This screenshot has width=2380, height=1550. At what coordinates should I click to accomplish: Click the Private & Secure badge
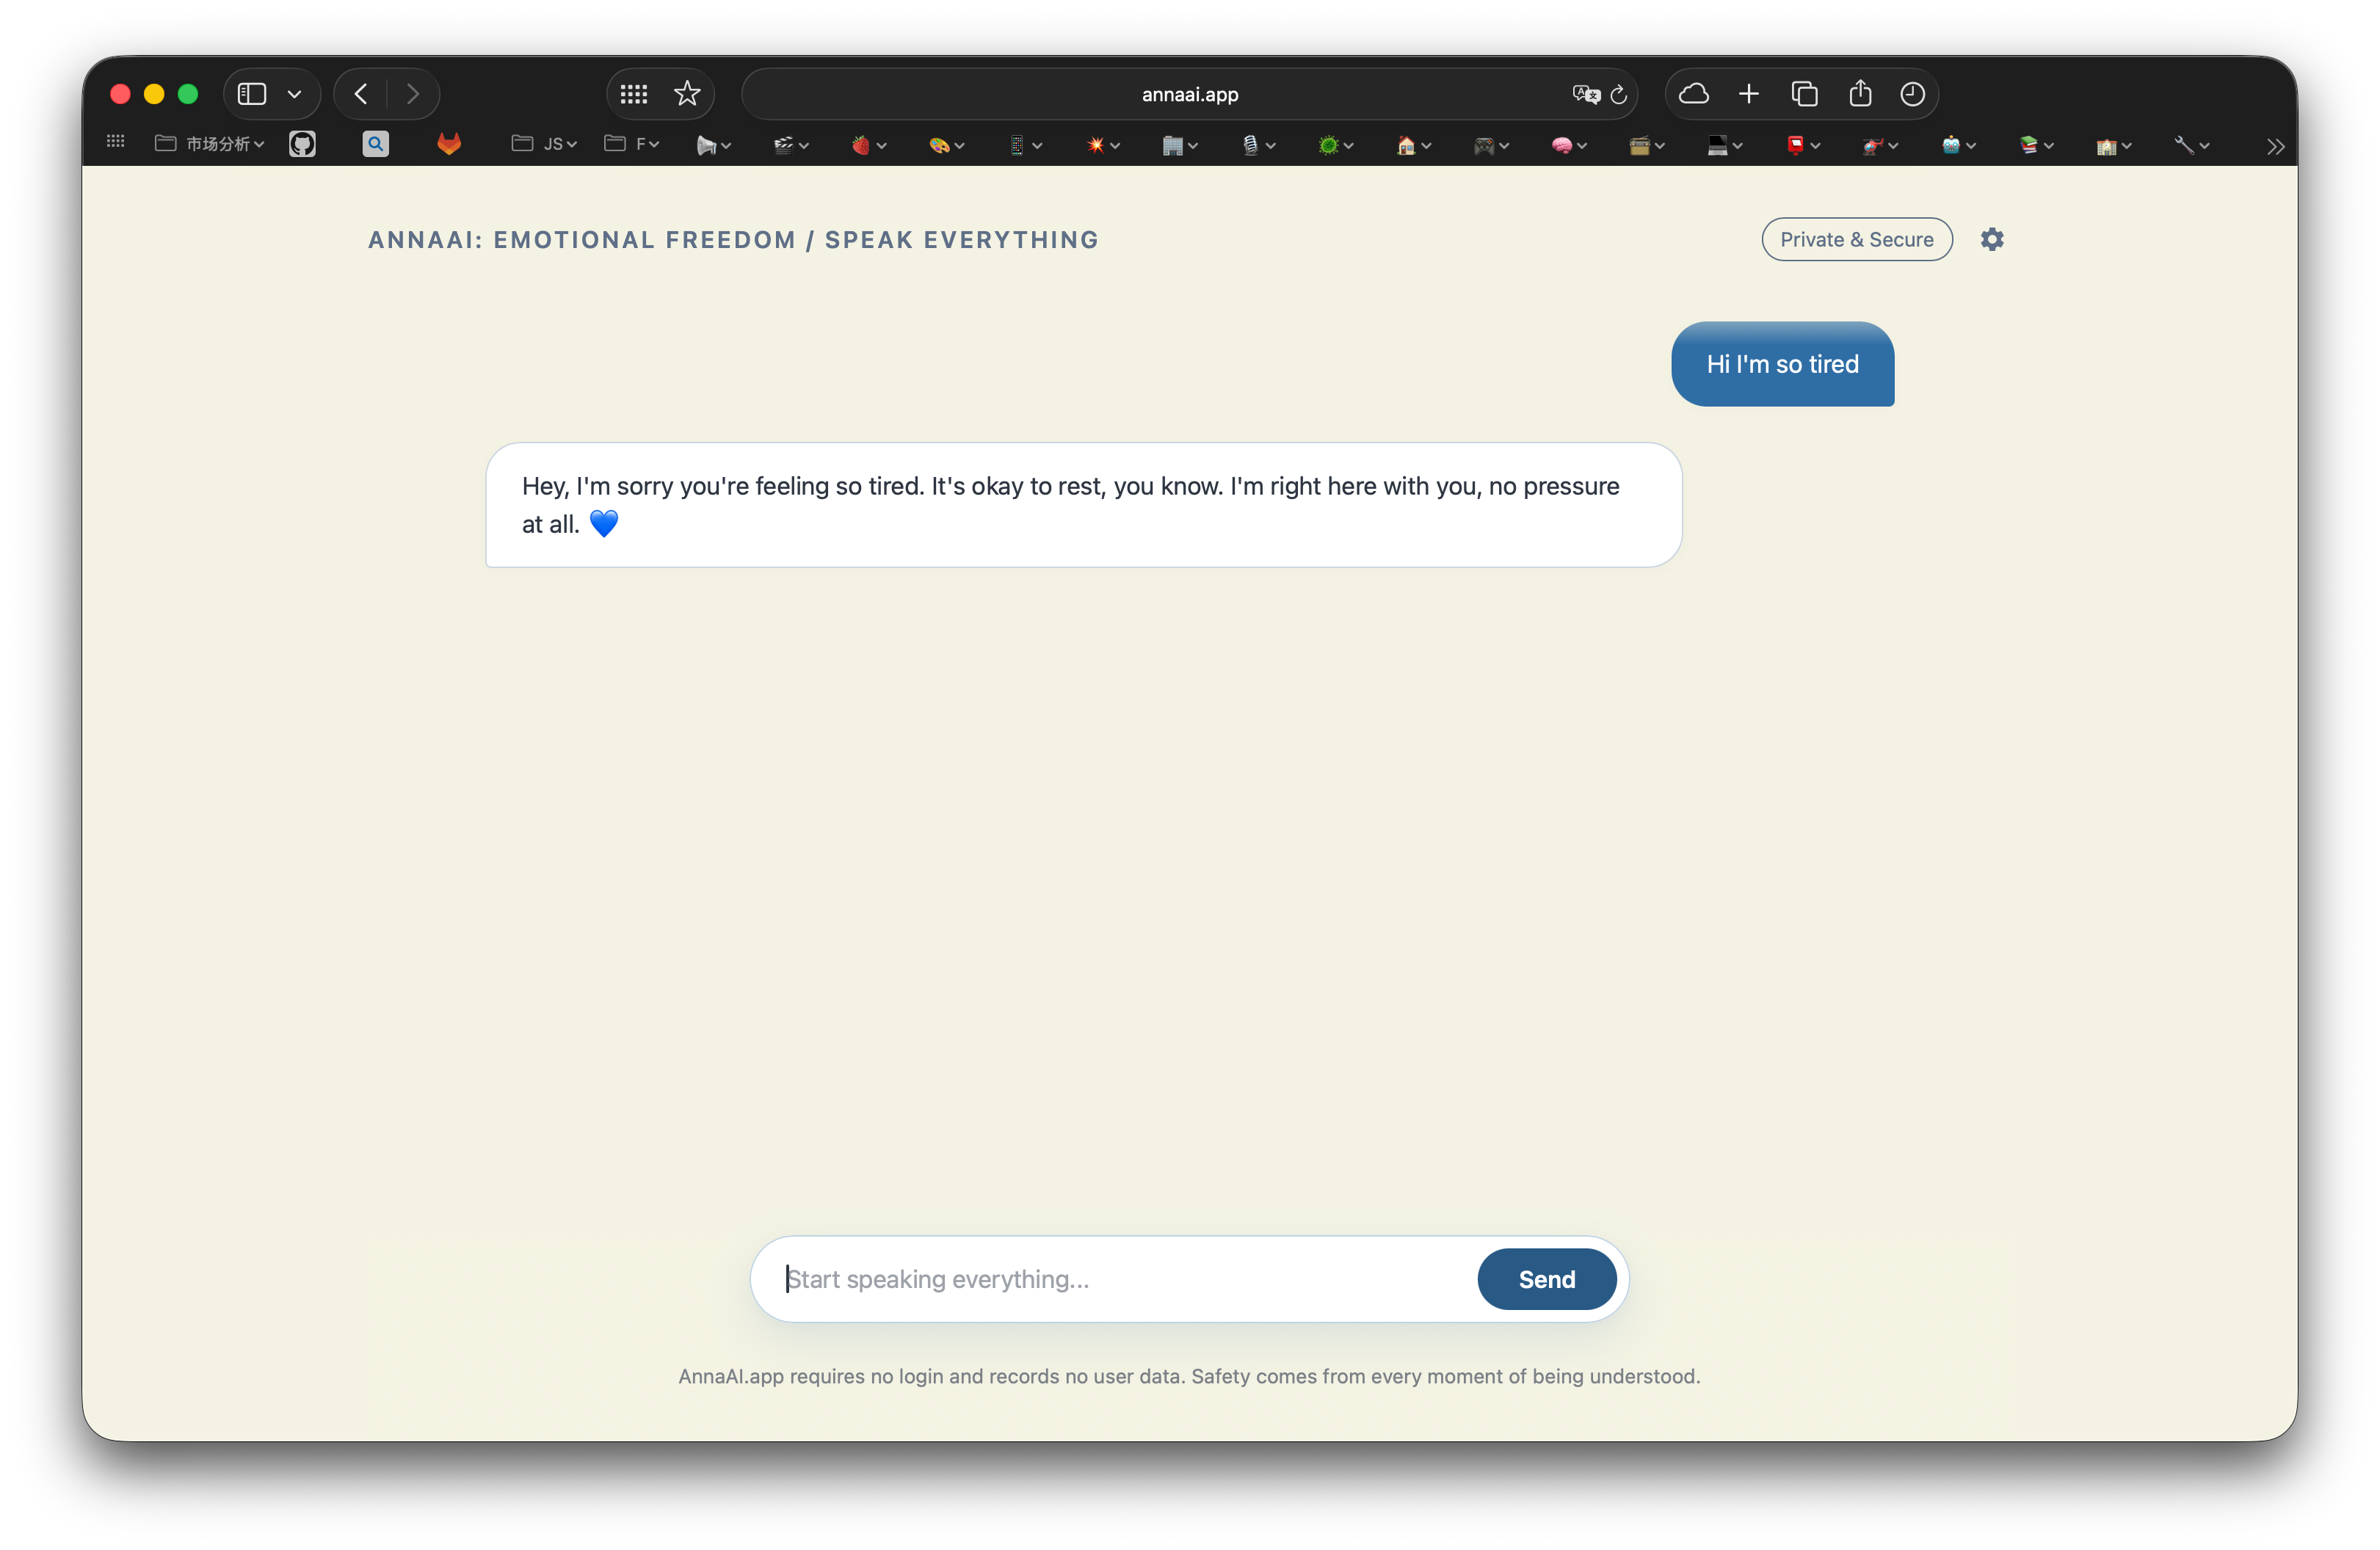pos(1856,239)
